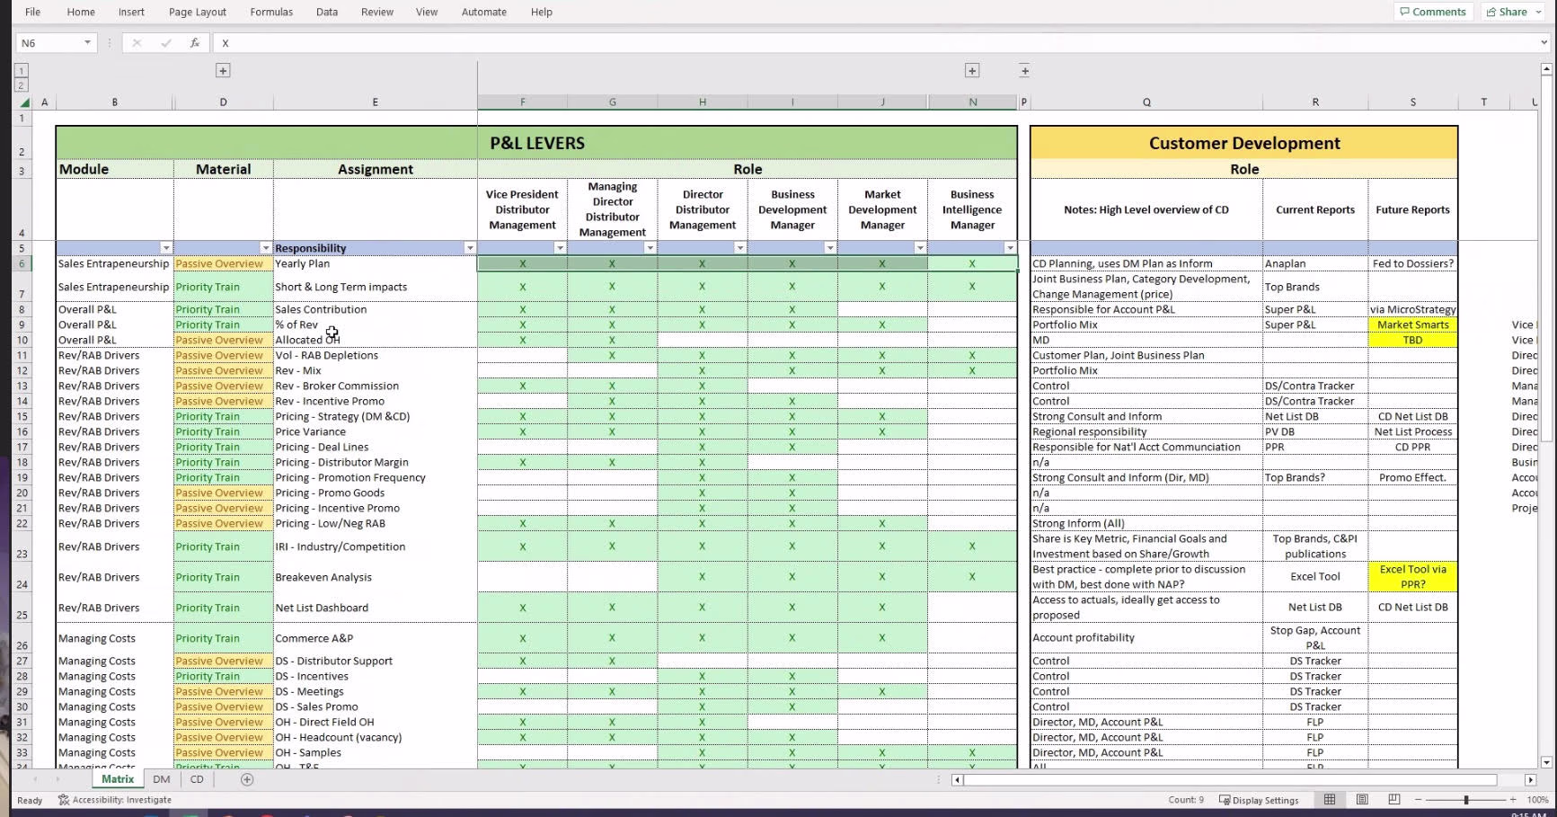Open Managing Director column filter dropdown

tap(650, 248)
